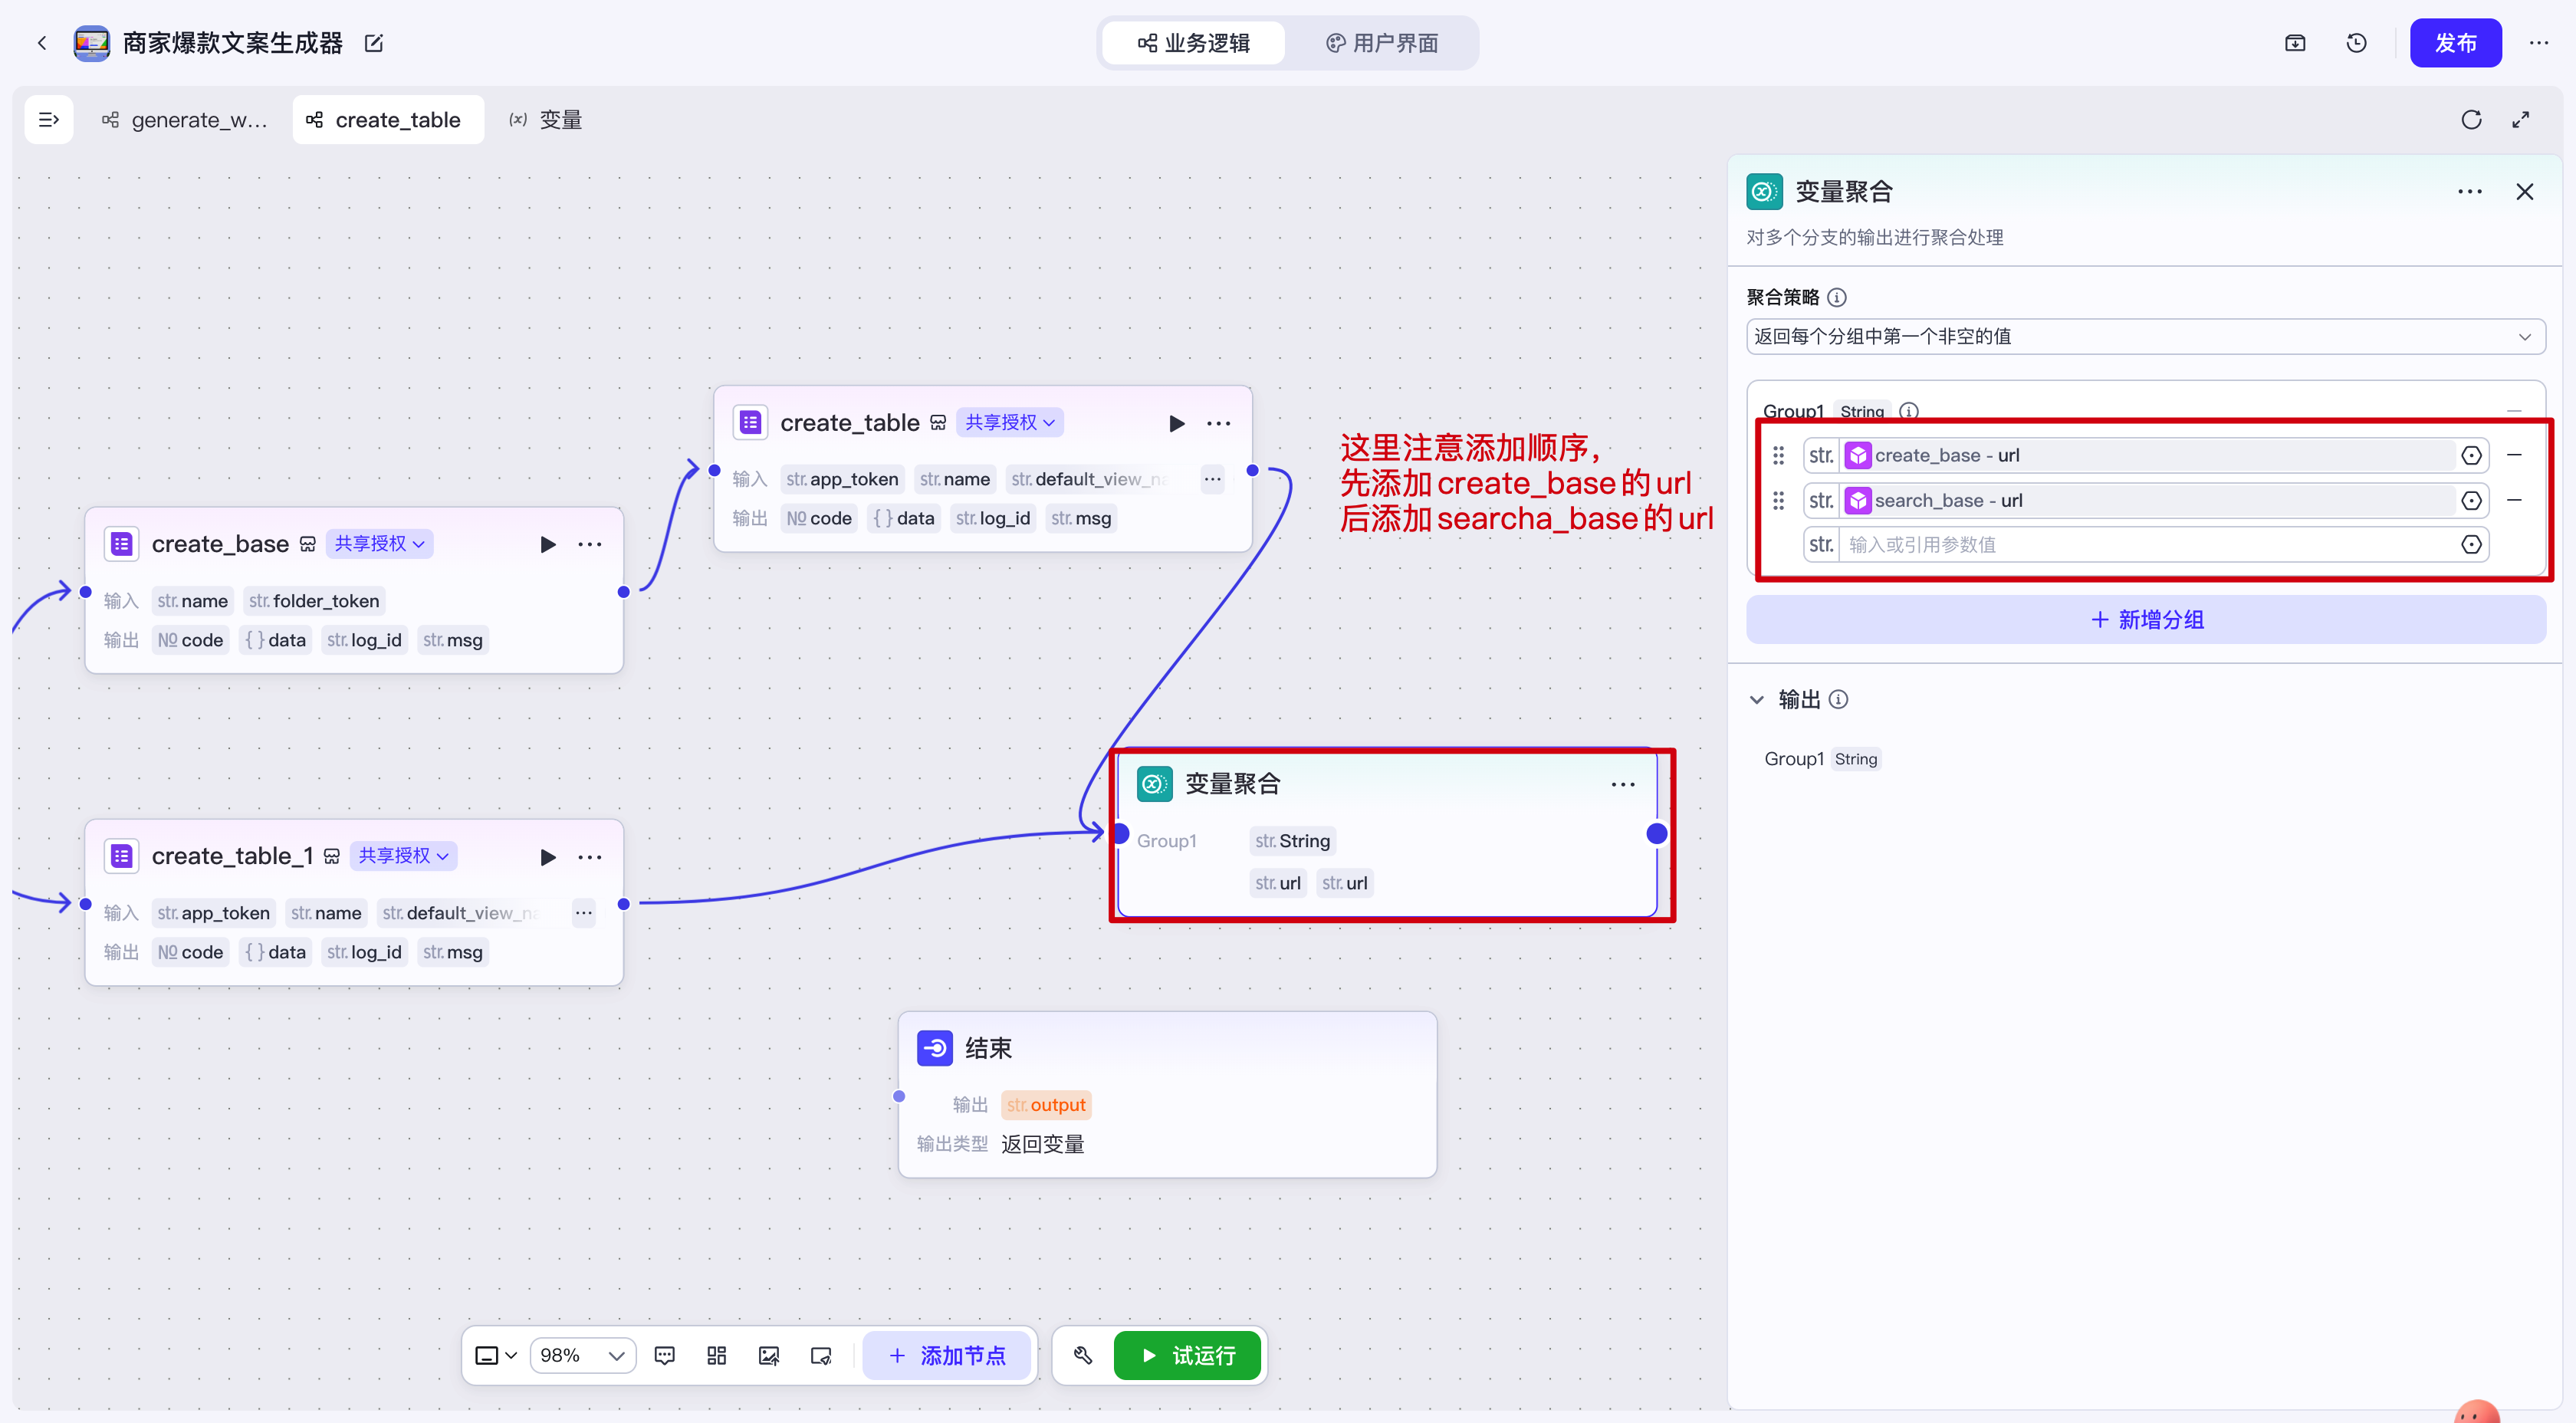Click the 新增分组 add group button

coord(2146,620)
